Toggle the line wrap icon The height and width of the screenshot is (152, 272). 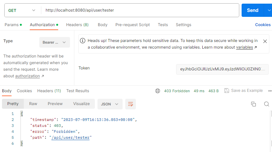pos(131,104)
